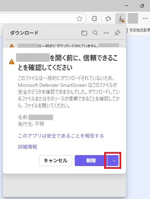
Task: Open the downloads folder icon
Action: tap(84, 33)
